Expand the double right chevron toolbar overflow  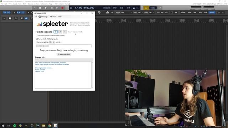coord(112,13)
